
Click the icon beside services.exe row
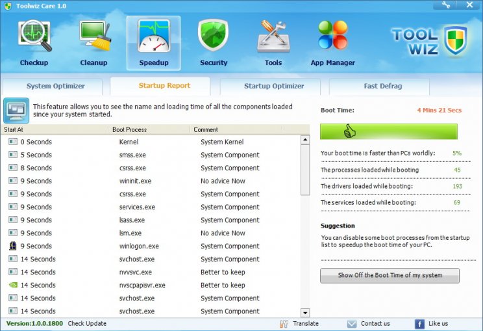point(13,207)
